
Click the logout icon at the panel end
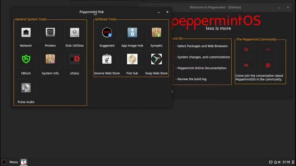point(293,162)
